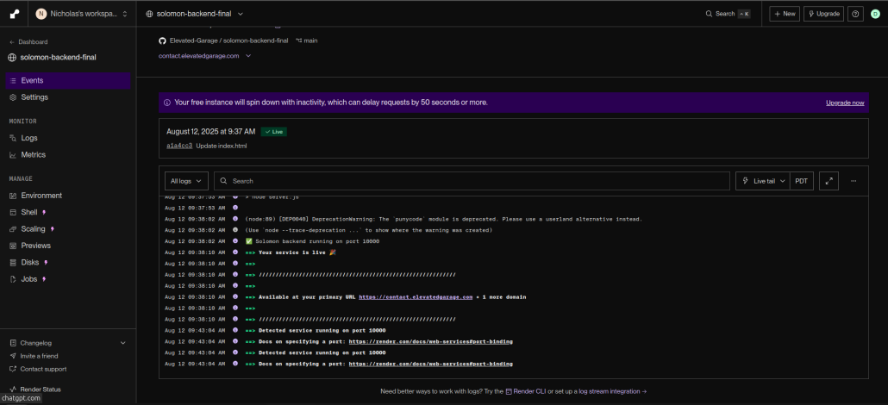The width and height of the screenshot is (888, 405).
Task: Select the Events menu item
Action: click(x=32, y=80)
